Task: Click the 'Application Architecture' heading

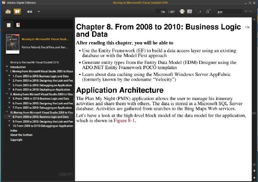Action: 120,90
